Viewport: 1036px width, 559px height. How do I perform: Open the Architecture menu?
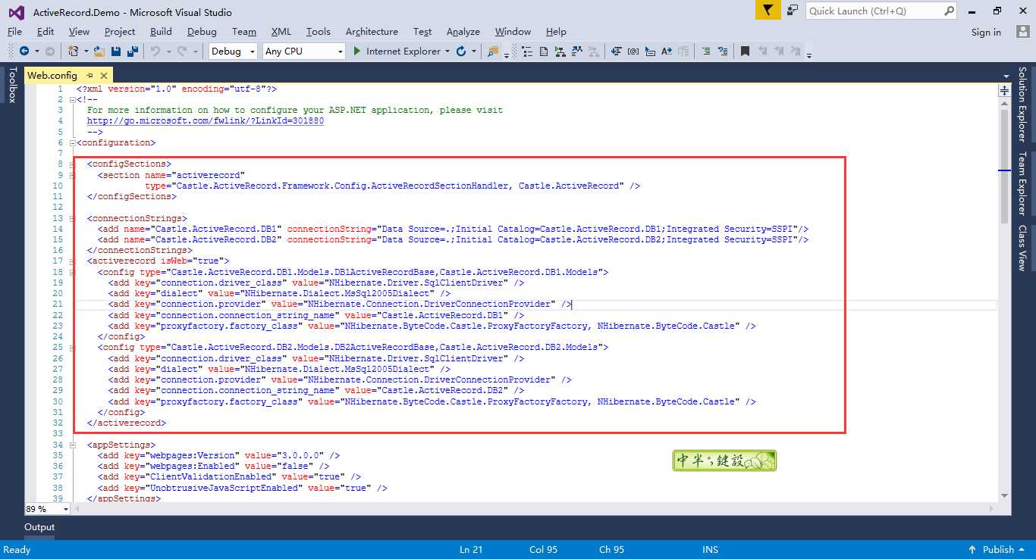point(372,32)
